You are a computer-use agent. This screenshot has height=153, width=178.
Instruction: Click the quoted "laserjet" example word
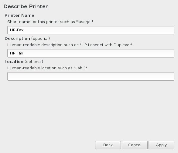click(x=85, y=22)
